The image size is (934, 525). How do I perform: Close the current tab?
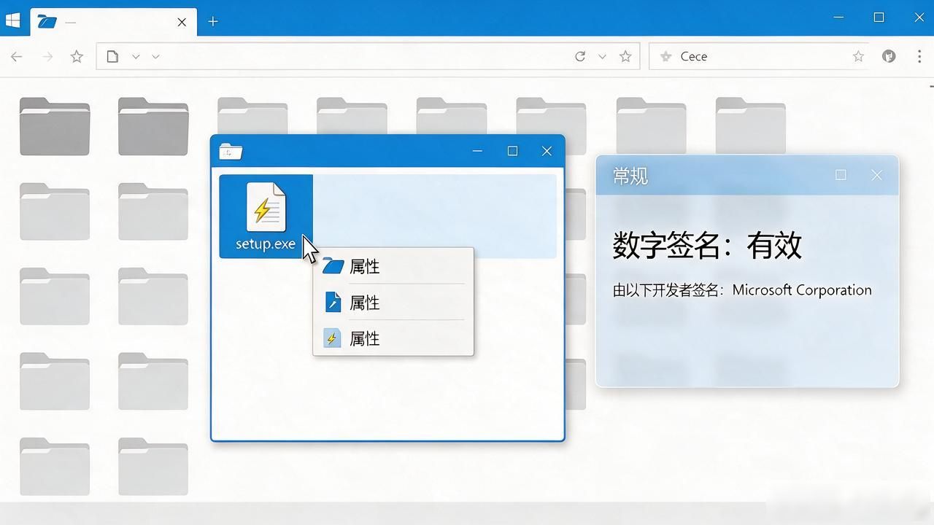click(182, 22)
